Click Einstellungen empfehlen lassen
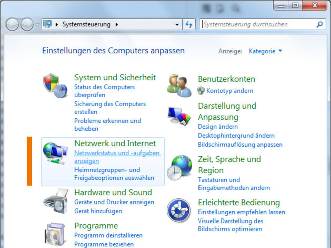This screenshot has height=248, width=331. 242,212
